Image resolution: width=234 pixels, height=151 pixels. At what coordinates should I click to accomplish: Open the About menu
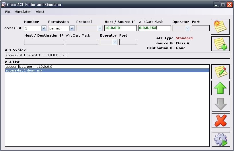[x=40, y=12]
